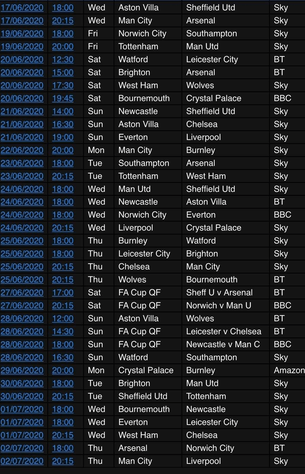Select the Leicester v Chelsea fixture cell

pos(224,332)
